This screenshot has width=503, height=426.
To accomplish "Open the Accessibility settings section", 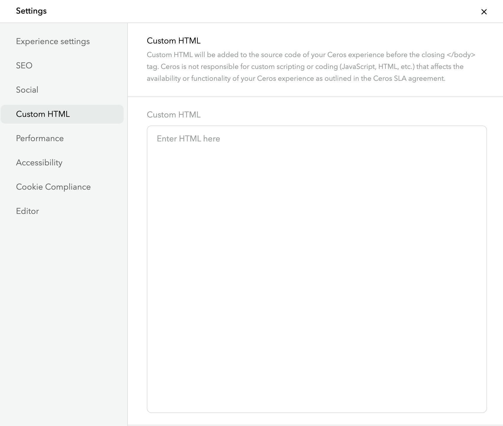I will pyautogui.click(x=39, y=163).
